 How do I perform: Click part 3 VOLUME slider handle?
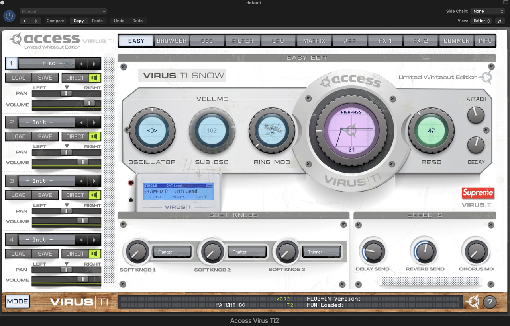(83, 221)
